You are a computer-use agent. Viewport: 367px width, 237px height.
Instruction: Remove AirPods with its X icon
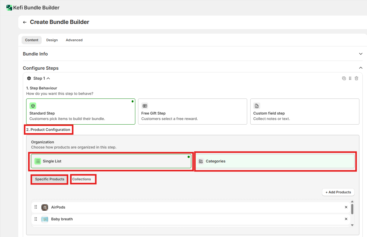click(x=346, y=207)
